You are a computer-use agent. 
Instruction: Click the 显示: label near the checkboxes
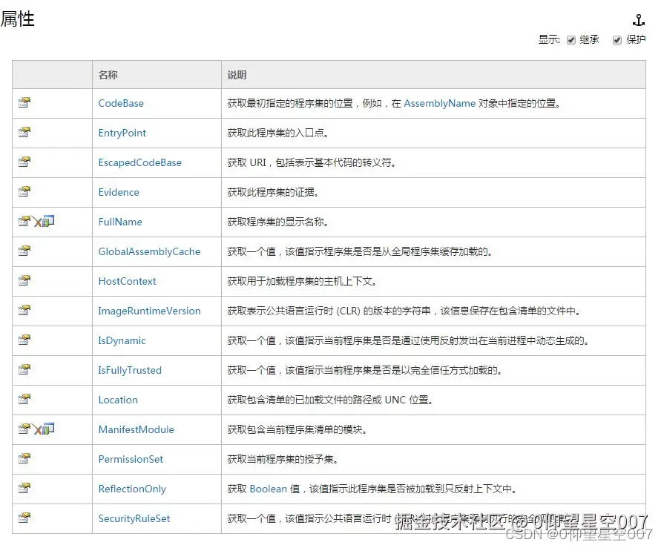(549, 40)
